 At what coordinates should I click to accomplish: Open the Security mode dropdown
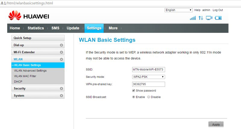point(149,77)
